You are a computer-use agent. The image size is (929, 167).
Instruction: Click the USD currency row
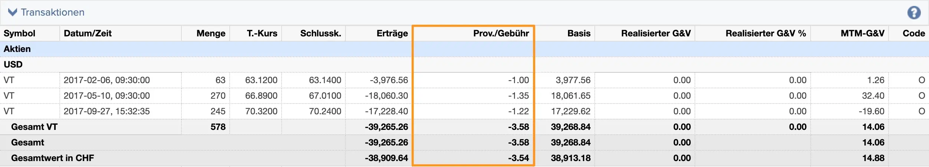click(13, 65)
